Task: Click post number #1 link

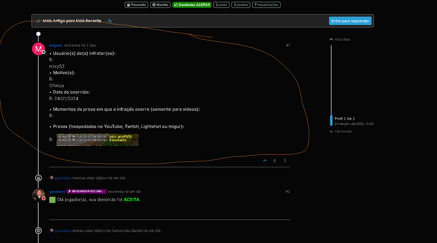Action: point(288,45)
